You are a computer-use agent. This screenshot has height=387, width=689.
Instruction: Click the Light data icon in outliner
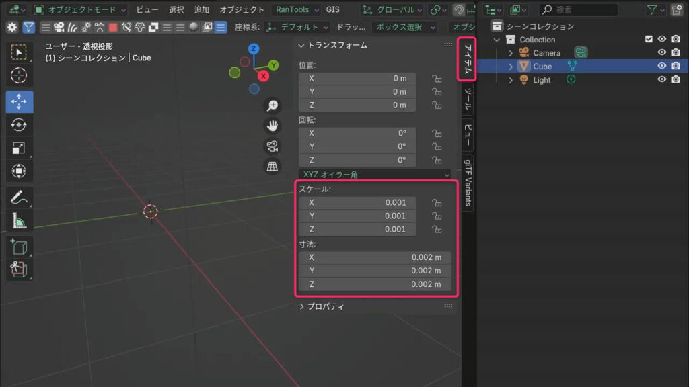coord(571,80)
